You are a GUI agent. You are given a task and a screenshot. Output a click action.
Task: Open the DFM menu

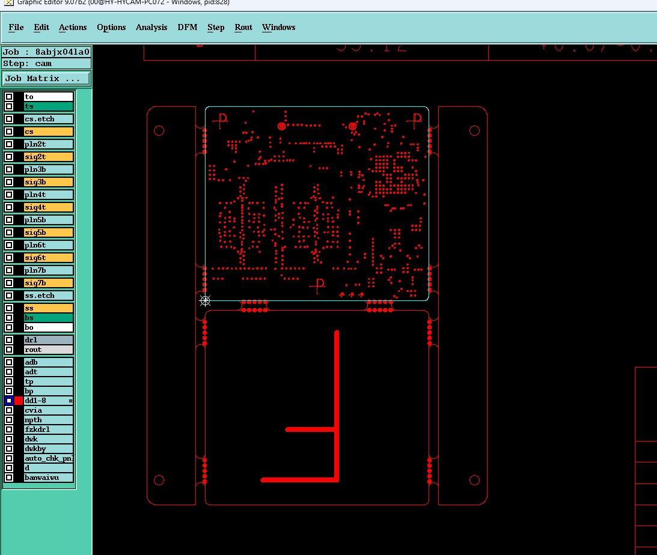coord(188,27)
